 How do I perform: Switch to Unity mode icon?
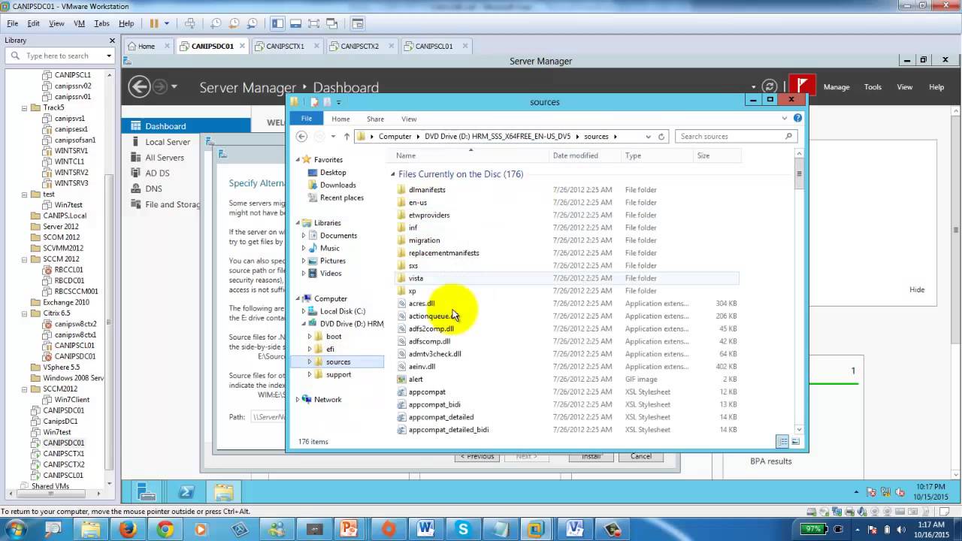331,23
